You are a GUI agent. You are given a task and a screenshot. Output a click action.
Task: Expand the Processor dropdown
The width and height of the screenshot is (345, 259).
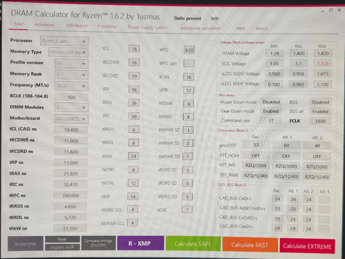(64, 41)
